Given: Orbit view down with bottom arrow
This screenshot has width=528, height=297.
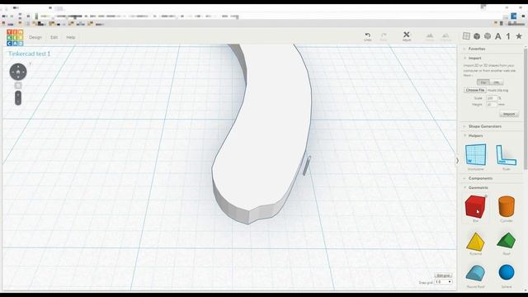Looking at the screenshot, I should (x=18, y=78).
